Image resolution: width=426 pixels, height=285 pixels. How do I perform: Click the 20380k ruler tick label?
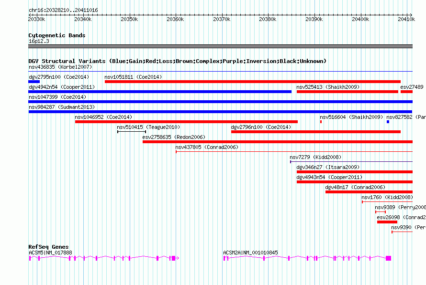(x=268, y=19)
